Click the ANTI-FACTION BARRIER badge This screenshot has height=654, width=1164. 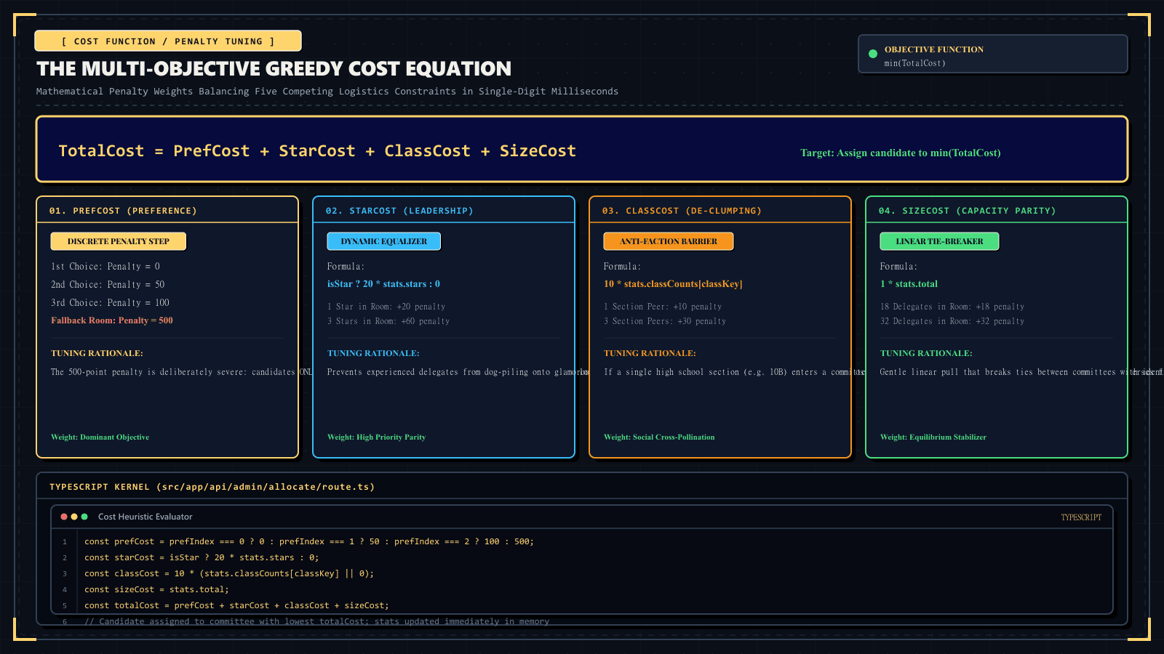pos(669,241)
